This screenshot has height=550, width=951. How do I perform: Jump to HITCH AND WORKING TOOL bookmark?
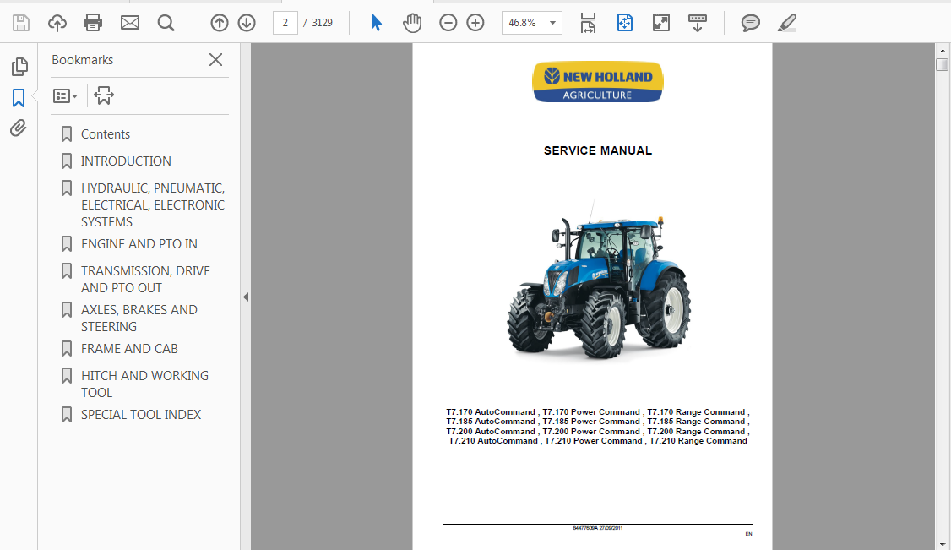(x=145, y=384)
